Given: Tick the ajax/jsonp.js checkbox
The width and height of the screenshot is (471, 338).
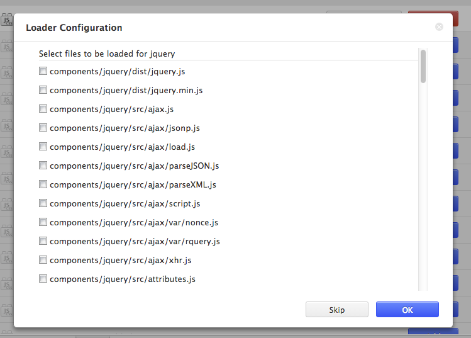Looking at the screenshot, I should (43, 128).
